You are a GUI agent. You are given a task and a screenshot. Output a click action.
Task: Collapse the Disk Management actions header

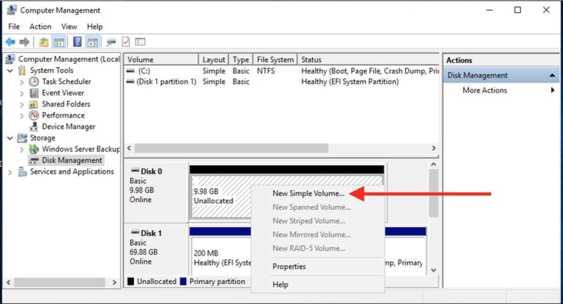click(x=553, y=75)
